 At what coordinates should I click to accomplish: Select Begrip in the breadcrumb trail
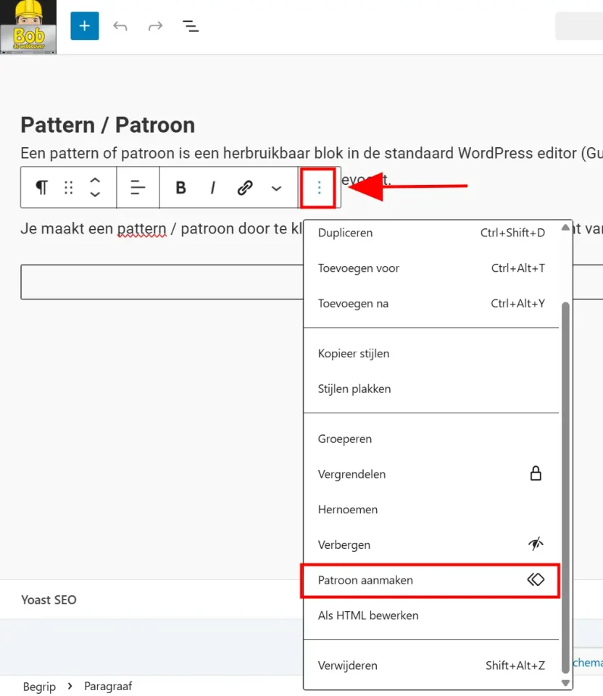pos(39,686)
